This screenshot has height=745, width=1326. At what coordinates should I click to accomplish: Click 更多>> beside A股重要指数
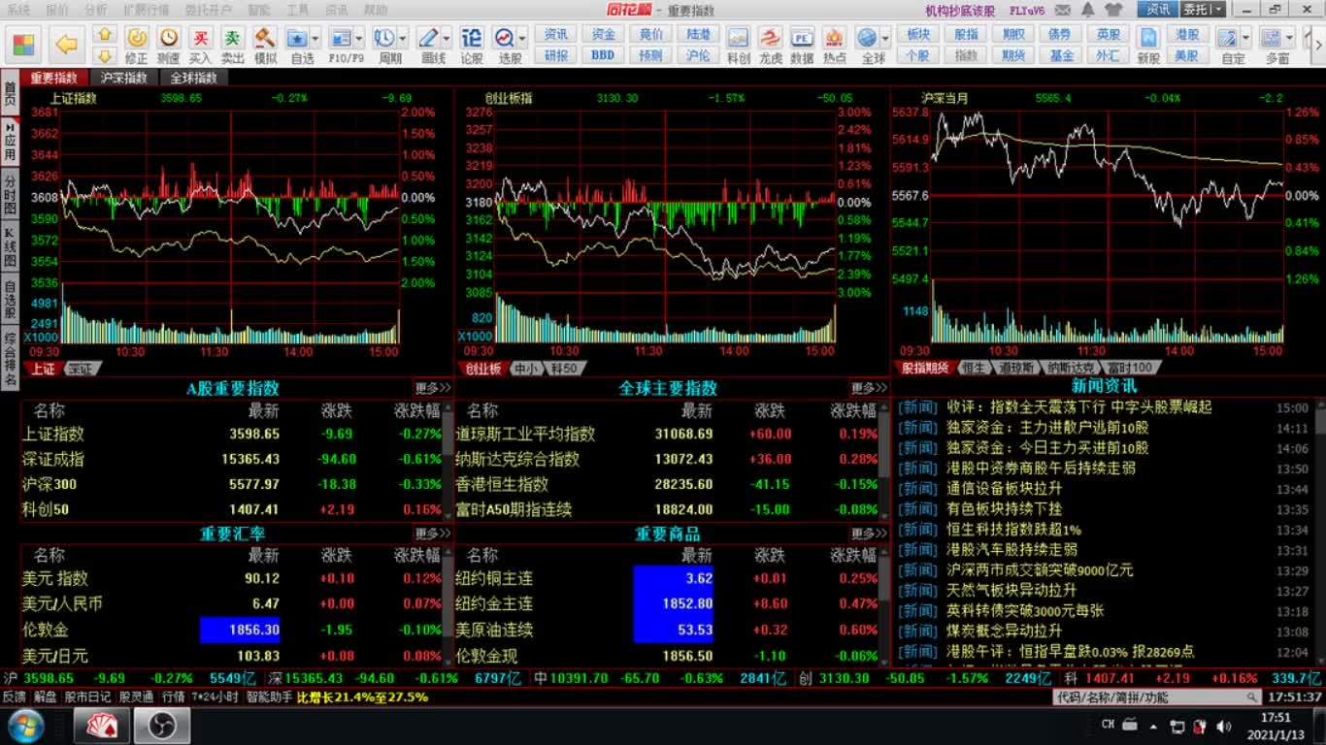(433, 388)
